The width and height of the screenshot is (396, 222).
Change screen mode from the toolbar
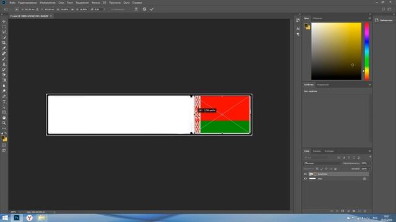coord(4,150)
